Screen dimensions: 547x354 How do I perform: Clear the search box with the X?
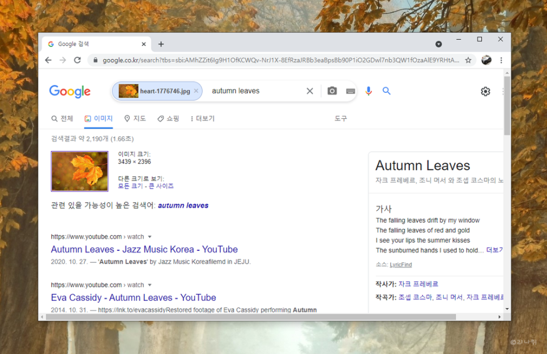click(310, 91)
